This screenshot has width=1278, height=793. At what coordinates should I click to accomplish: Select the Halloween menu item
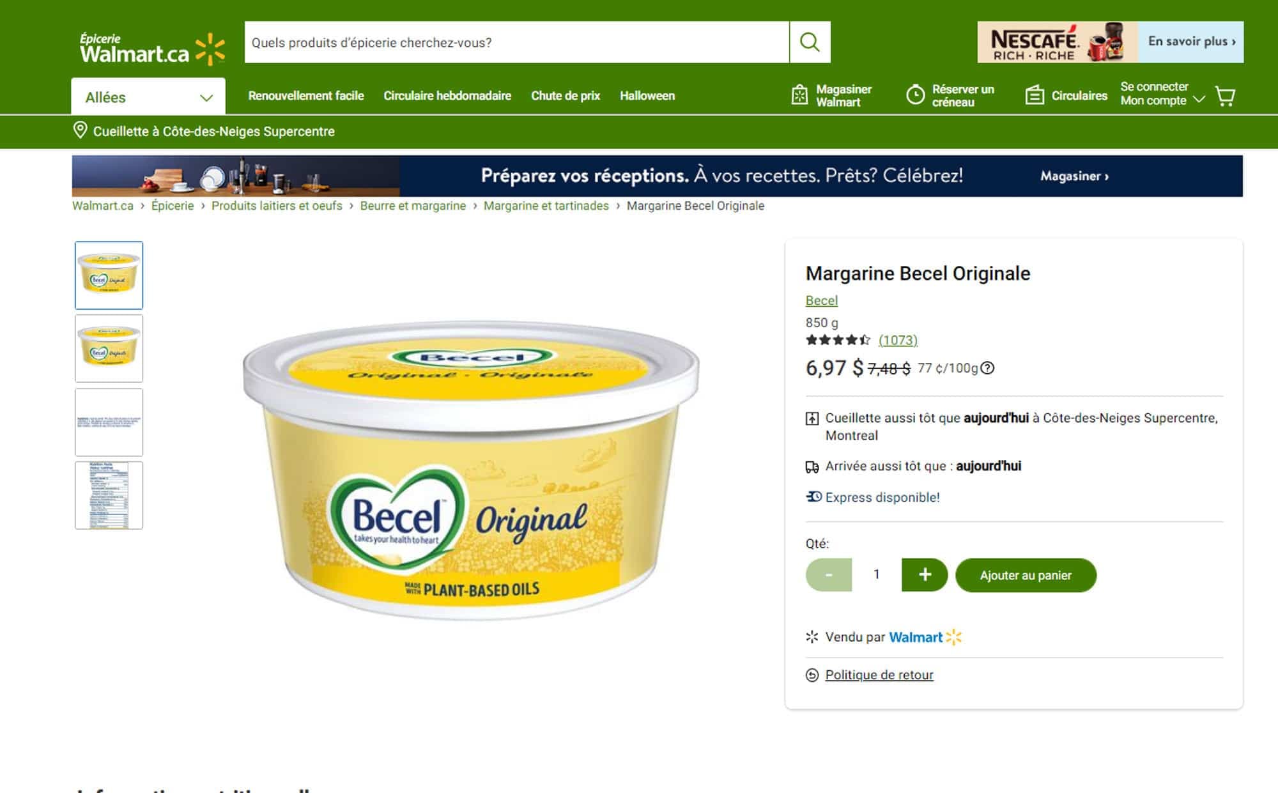tap(647, 96)
